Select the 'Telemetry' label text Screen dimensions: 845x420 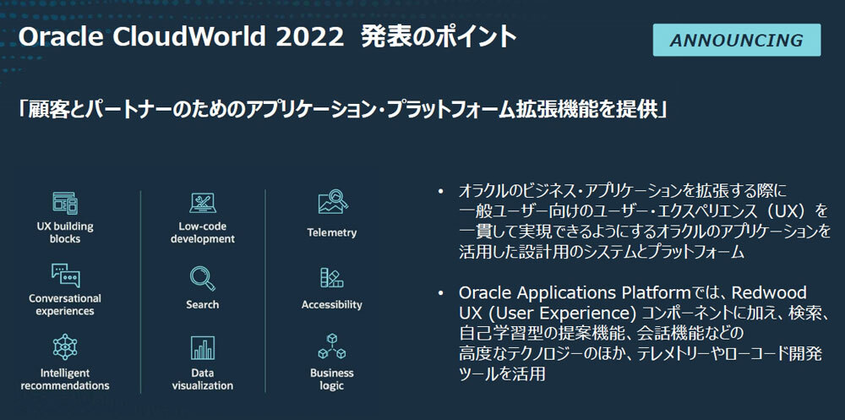point(332,233)
